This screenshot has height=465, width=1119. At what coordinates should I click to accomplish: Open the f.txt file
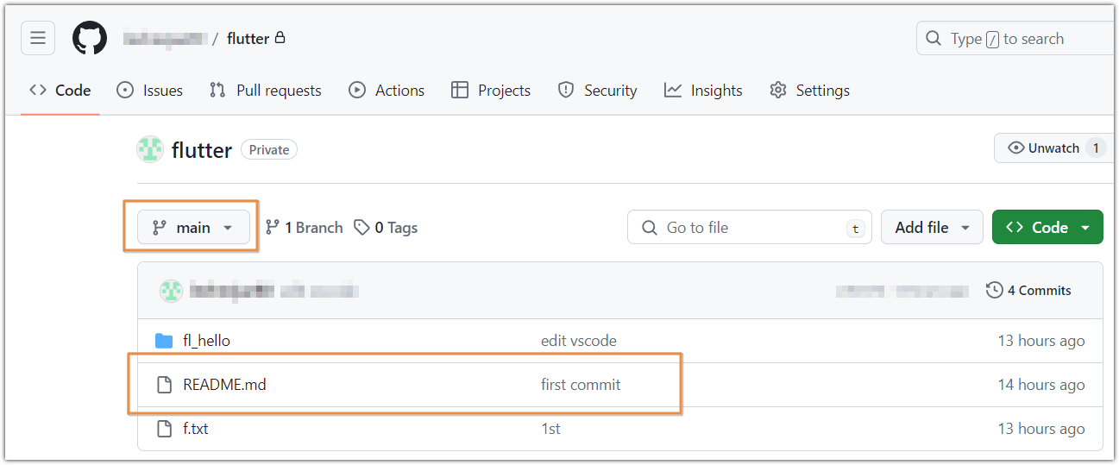click(196, 429)
